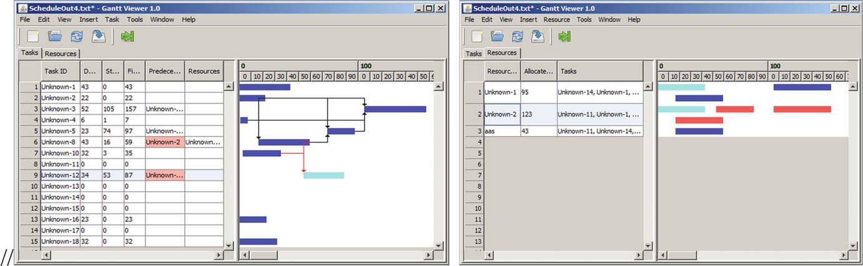Select the Unknown-10 task ID cell
This screenshot has width=863, height=266.
point(60,153)
